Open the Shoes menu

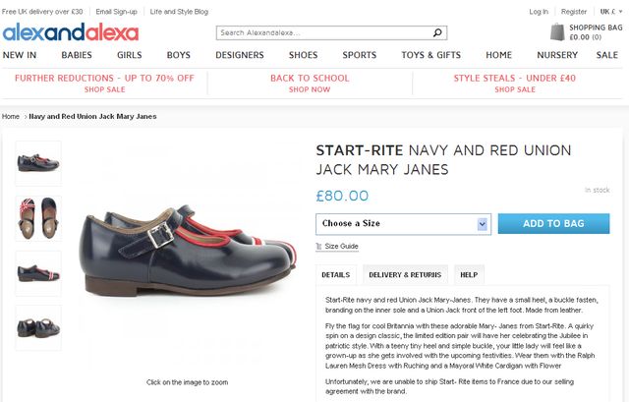click(x=303, y=55)
